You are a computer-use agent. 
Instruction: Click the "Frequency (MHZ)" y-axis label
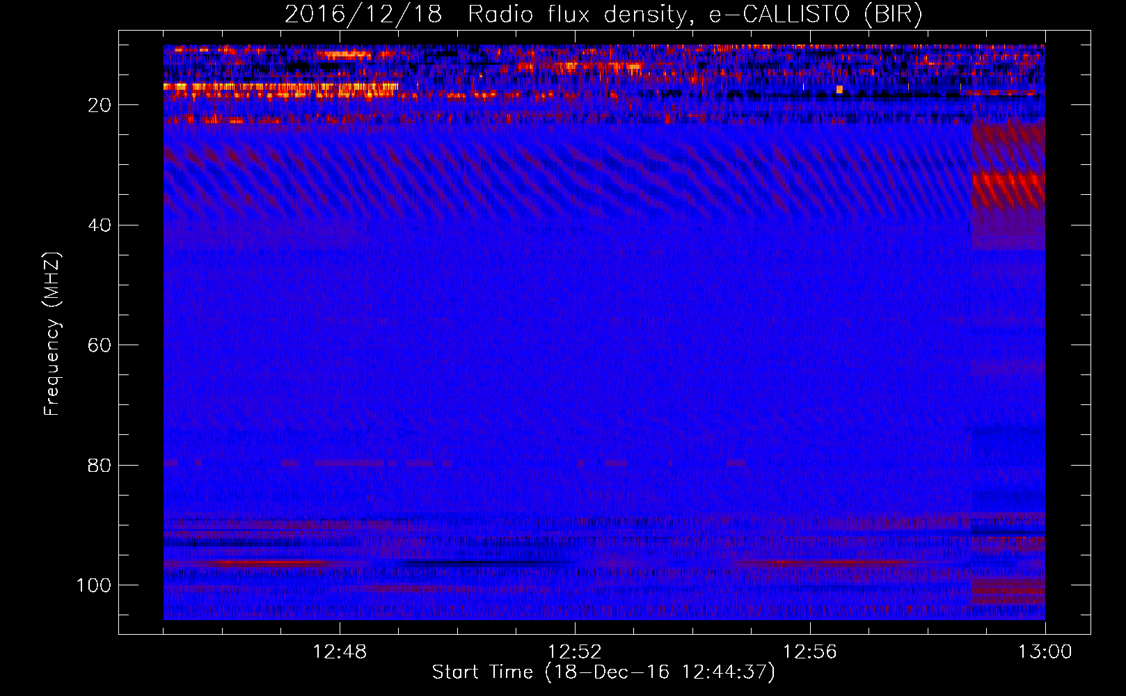(52, 333)
